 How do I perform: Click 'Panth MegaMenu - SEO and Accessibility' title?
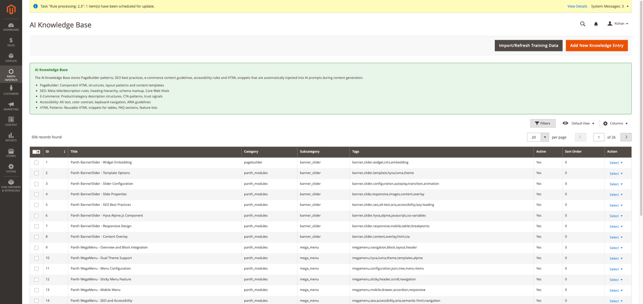click(101, 300)
